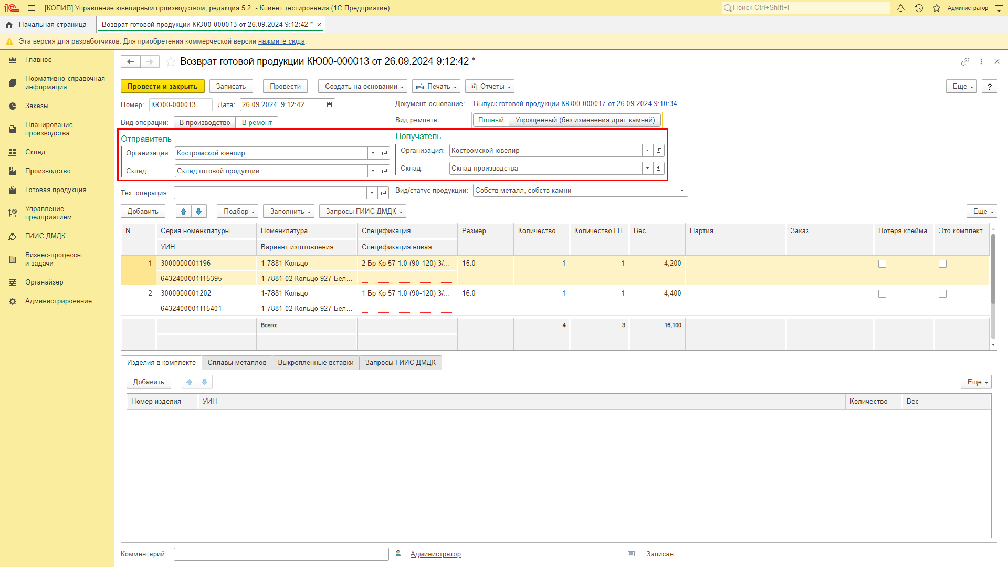
Task: Toggle Это комплект checkbox for row 2
Action: pyautogui.click(x=942, y=294)
